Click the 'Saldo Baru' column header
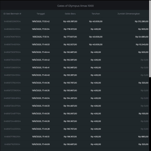This screenshot has height=151, width=151. [70, 14]
